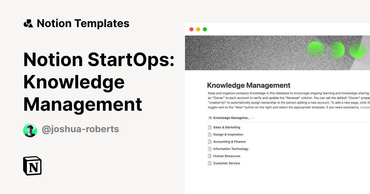Click the page icon beside Sales & Marketing
Screen dimensions: 370x194
click(210, 127)
